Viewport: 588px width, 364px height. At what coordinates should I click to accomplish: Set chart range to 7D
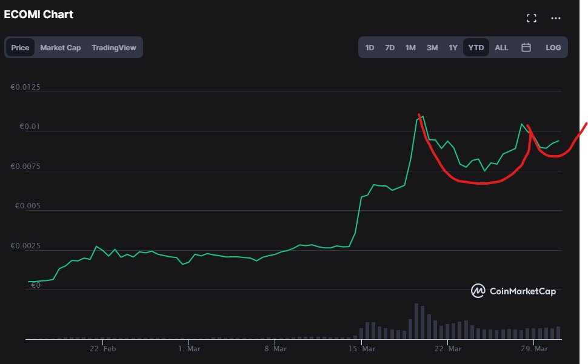(390, 48)
